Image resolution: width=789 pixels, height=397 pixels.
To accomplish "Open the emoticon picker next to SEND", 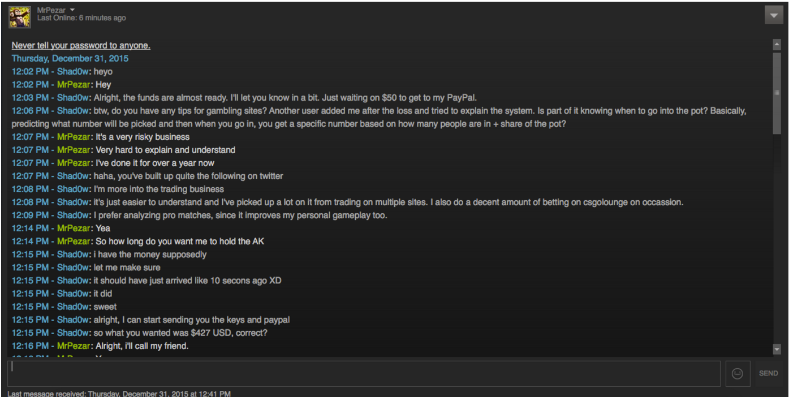I will pyautogui.click(x=737, y=374).
